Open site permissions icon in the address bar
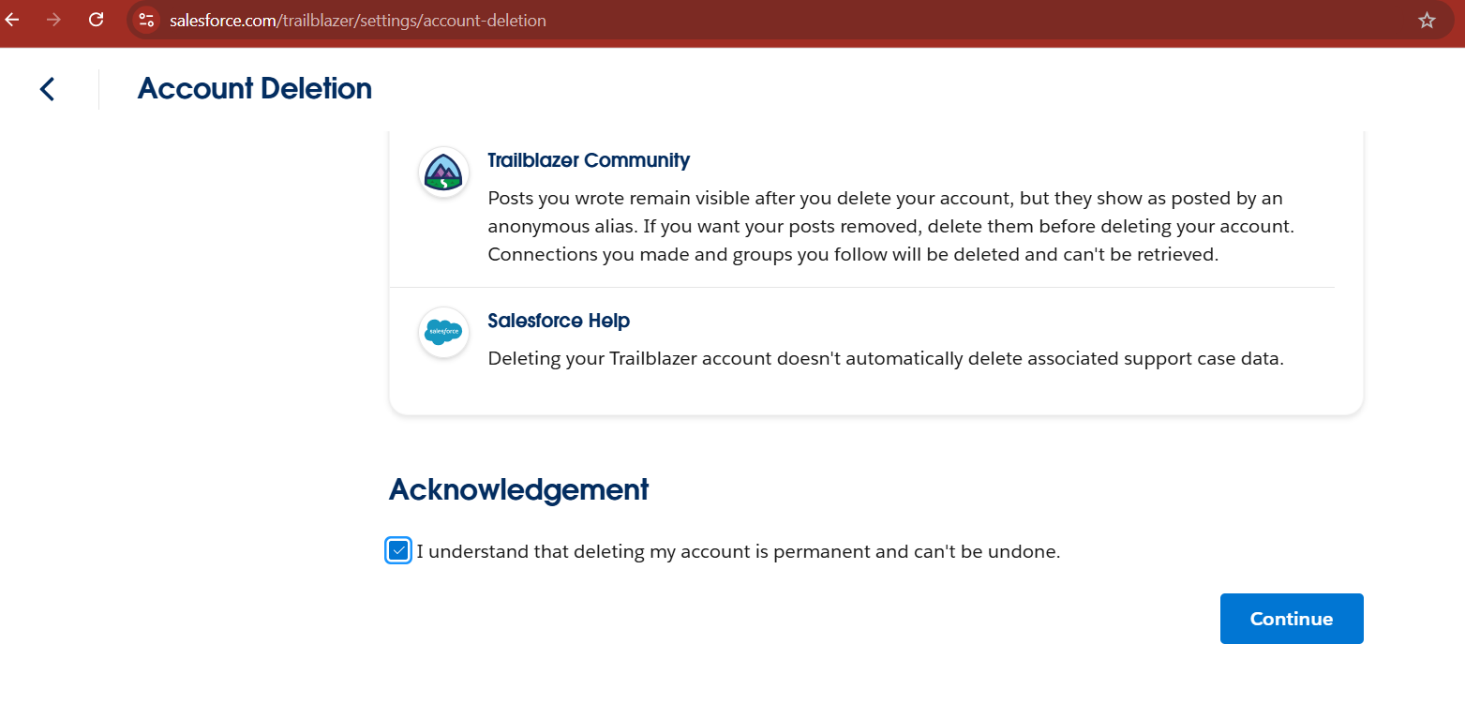1465x704 pixels. (x=146, y=20)
